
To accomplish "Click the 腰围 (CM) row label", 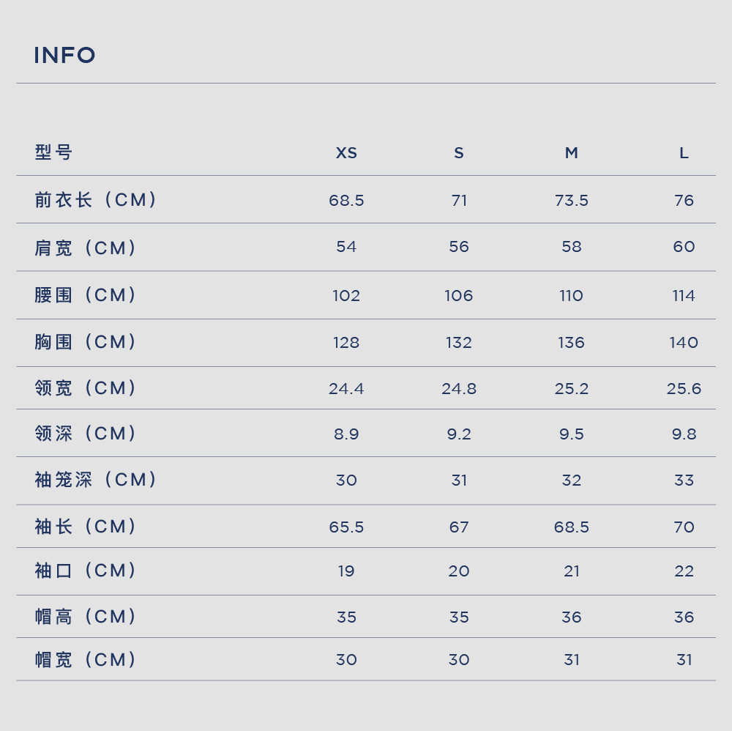I will point(86,295).
